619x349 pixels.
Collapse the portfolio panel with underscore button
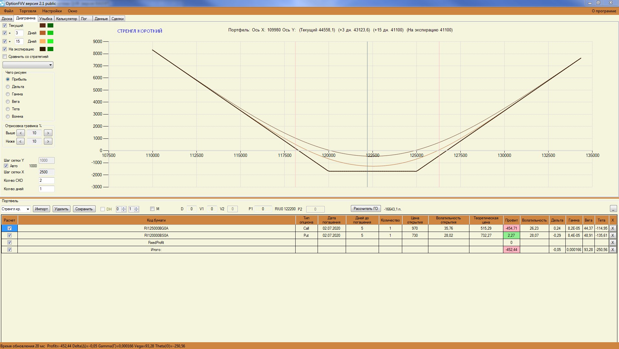click(613, 209)
